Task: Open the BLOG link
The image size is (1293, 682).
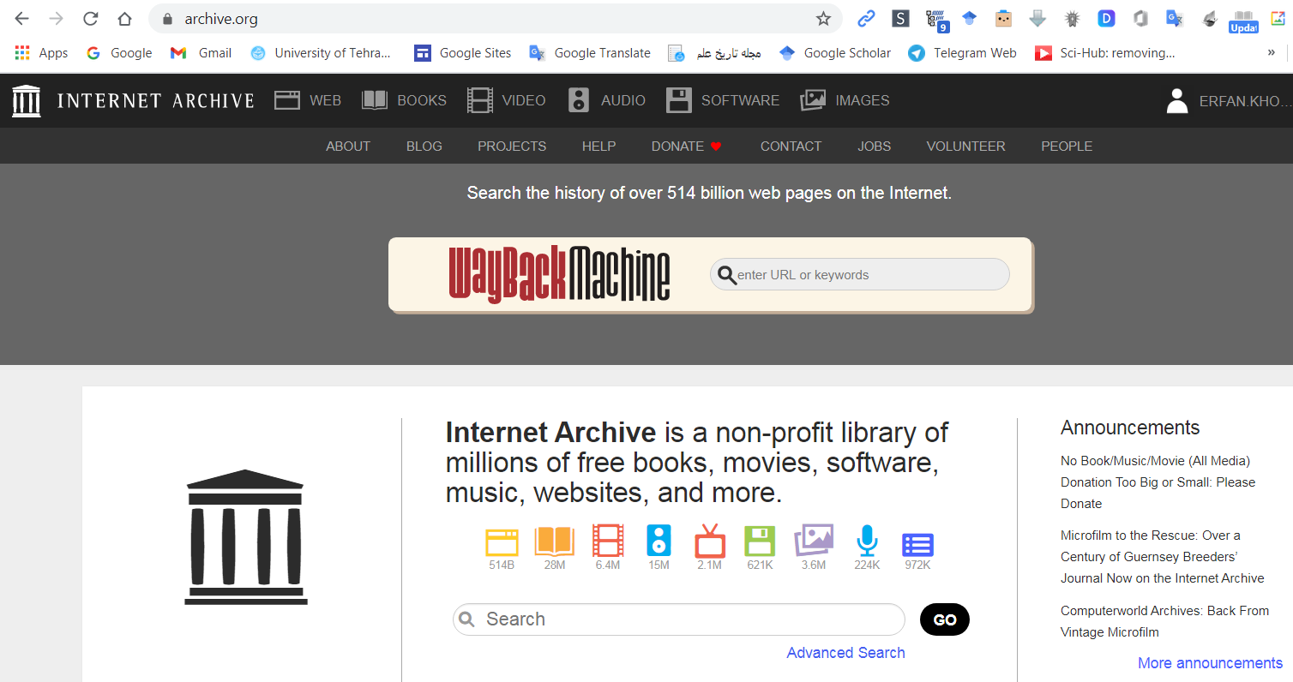Action: [x=424, y=147]
